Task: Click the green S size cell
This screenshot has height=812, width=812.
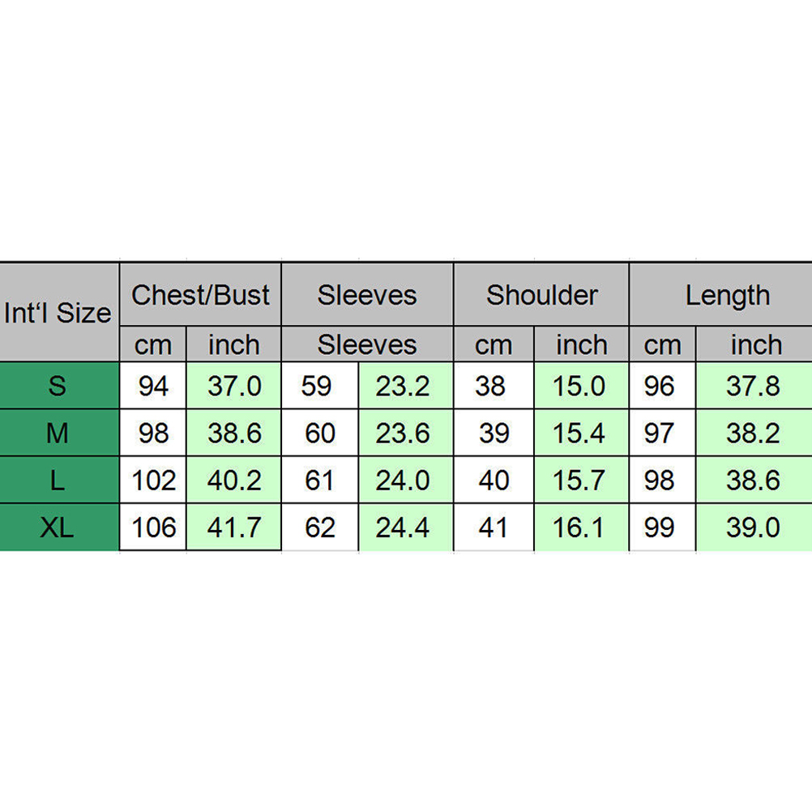Action: (58, 386)
